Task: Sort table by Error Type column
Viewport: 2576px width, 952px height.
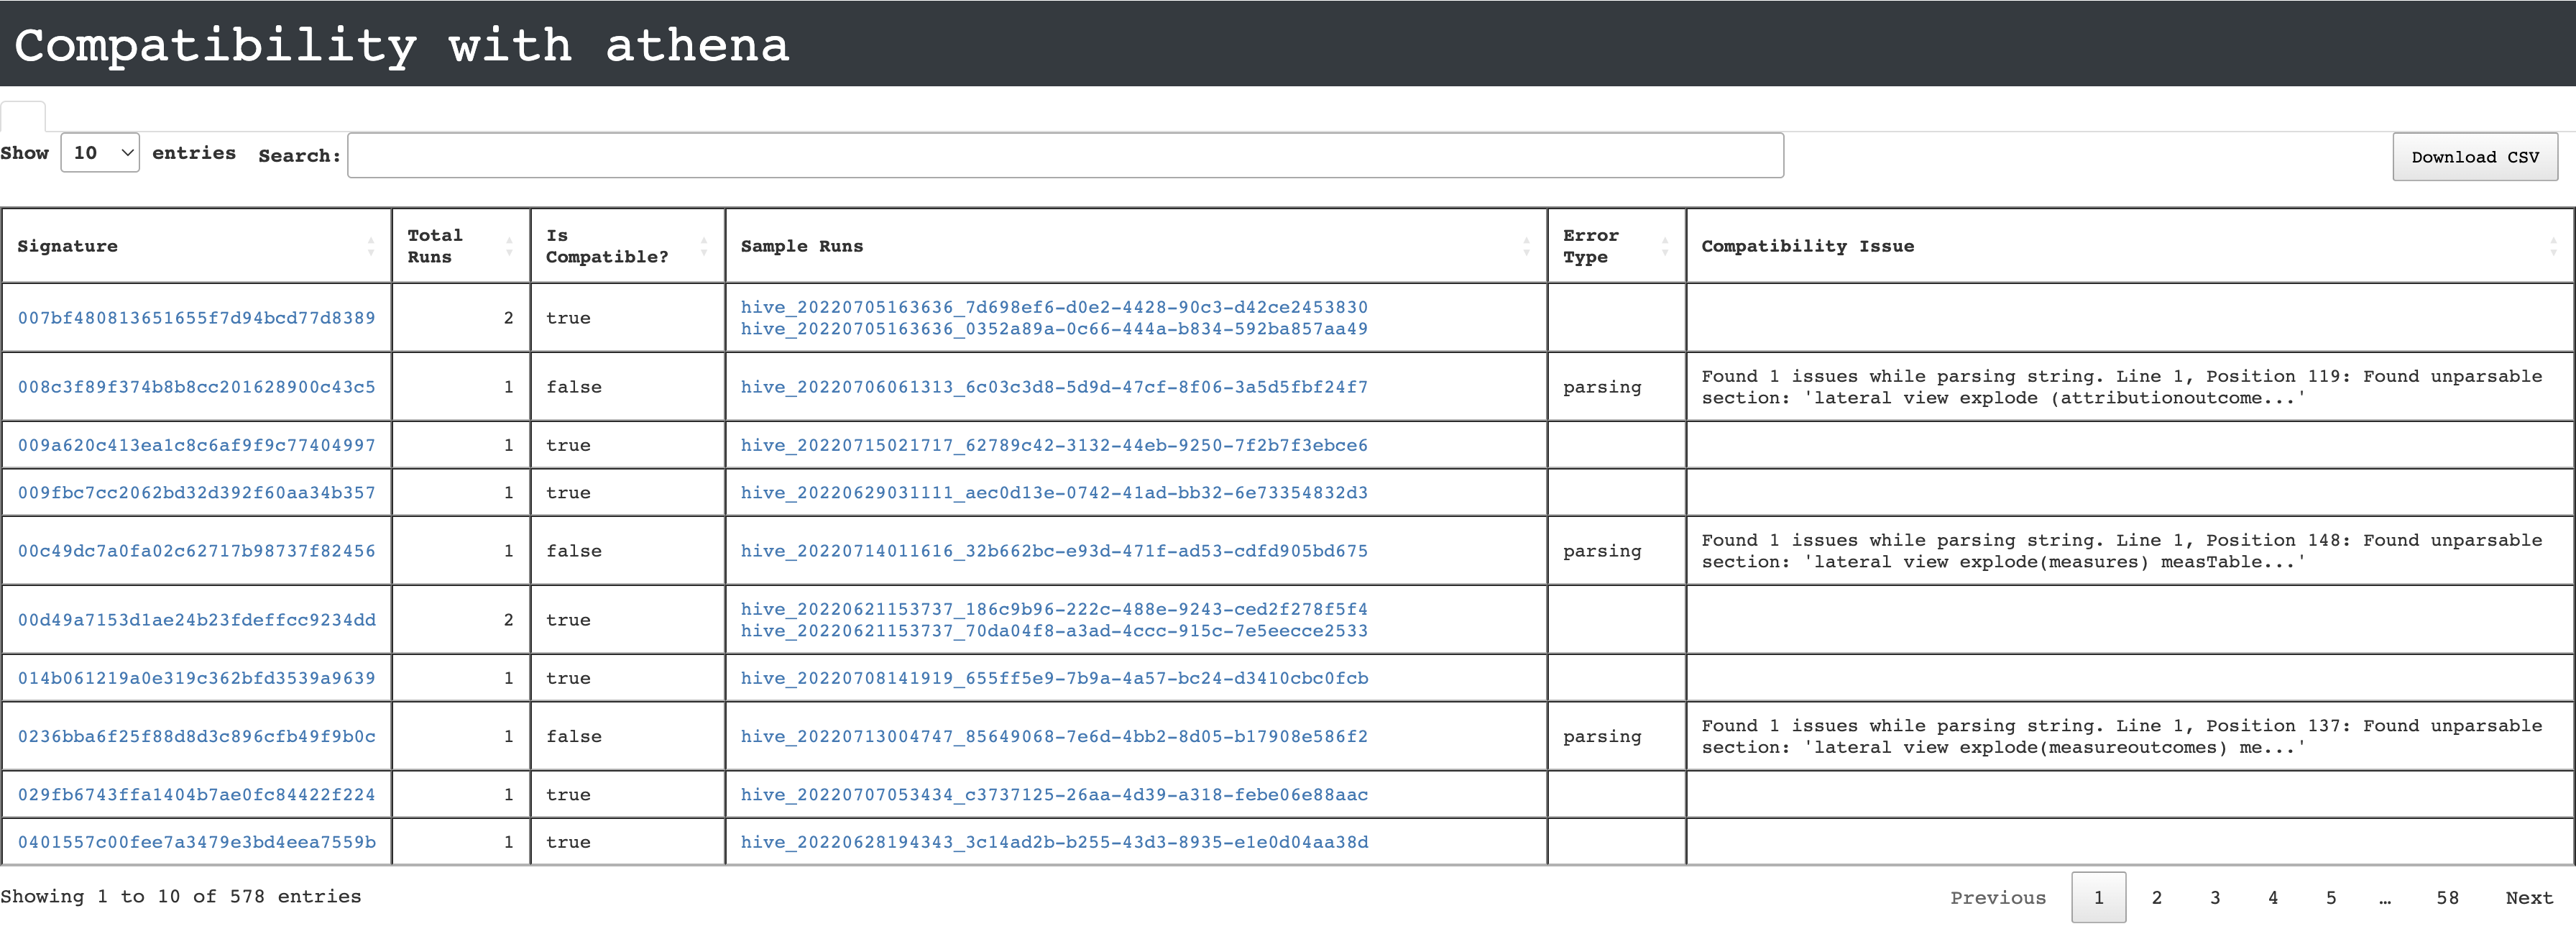Action: pyautogui.click(x=1616, y=246)
